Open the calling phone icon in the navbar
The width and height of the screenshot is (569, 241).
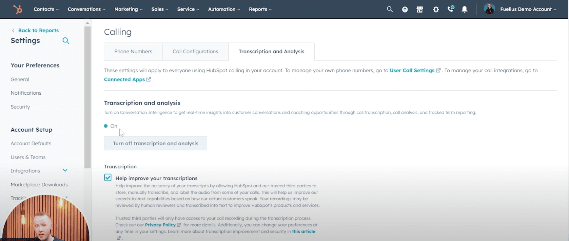(451, 9)
